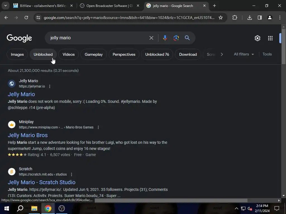286x214 pixels.
Task: Select the Unblocked filter chip
Action: (x=43, y=54)
